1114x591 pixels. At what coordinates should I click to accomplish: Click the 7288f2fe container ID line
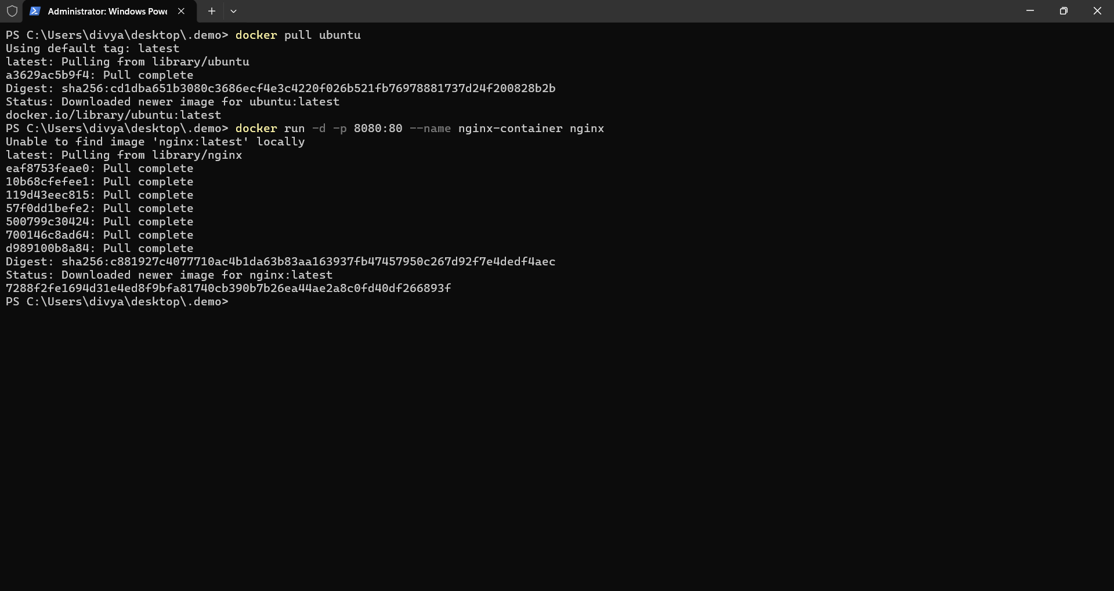(228, 288)
